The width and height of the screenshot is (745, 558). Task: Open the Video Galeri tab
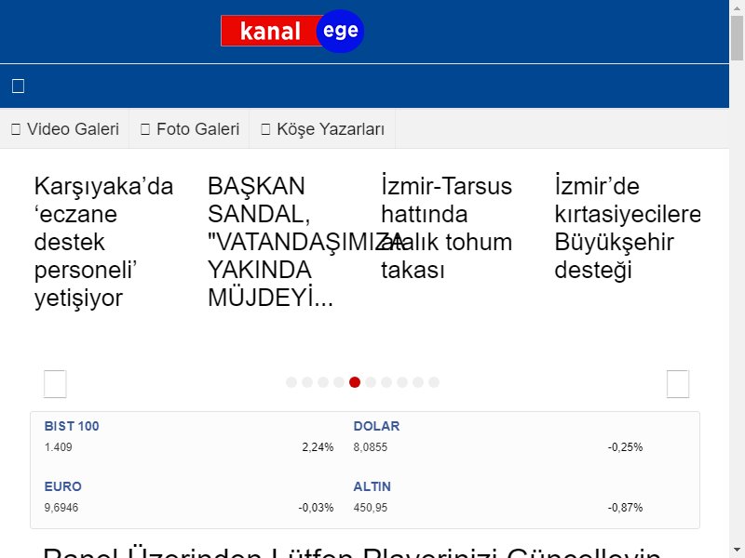tap(73, 129)
